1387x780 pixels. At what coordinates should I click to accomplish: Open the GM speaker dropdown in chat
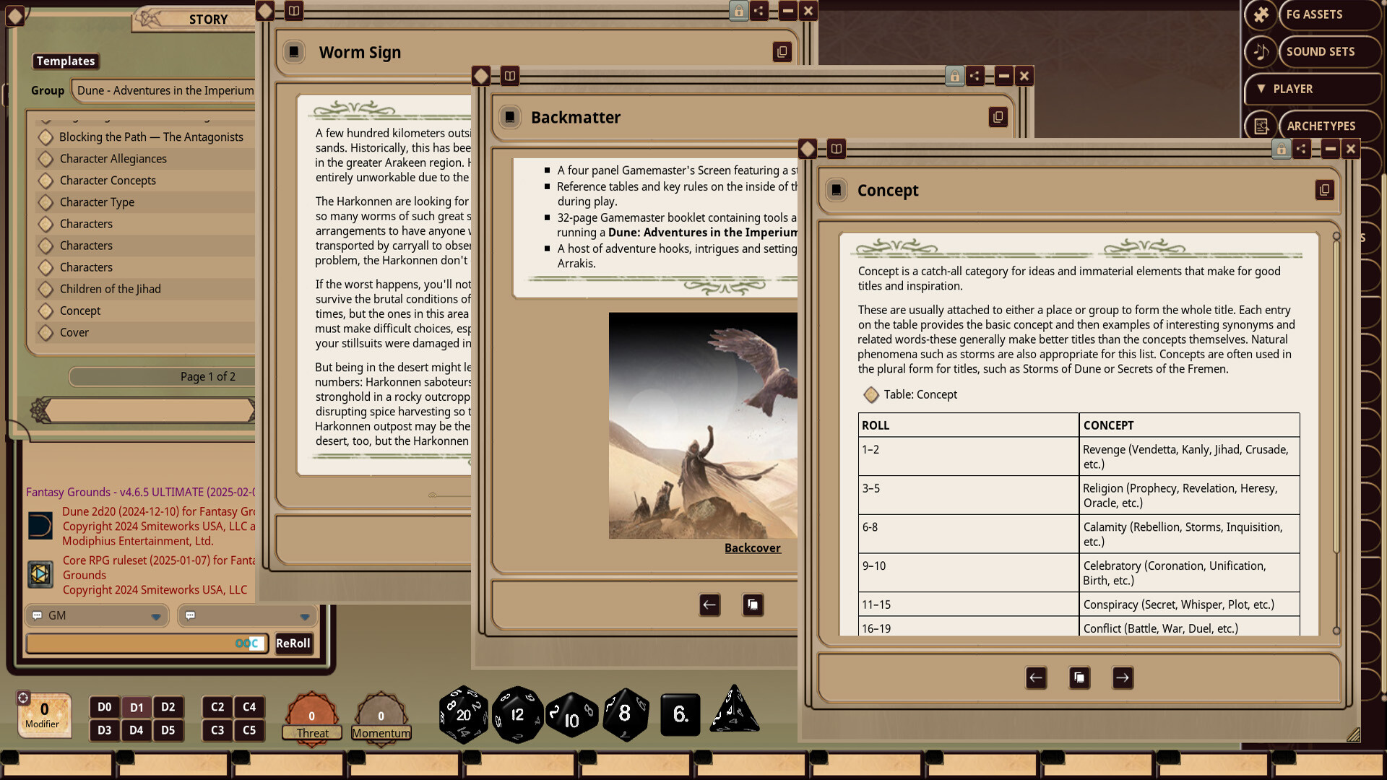click(x=96, y=615)
